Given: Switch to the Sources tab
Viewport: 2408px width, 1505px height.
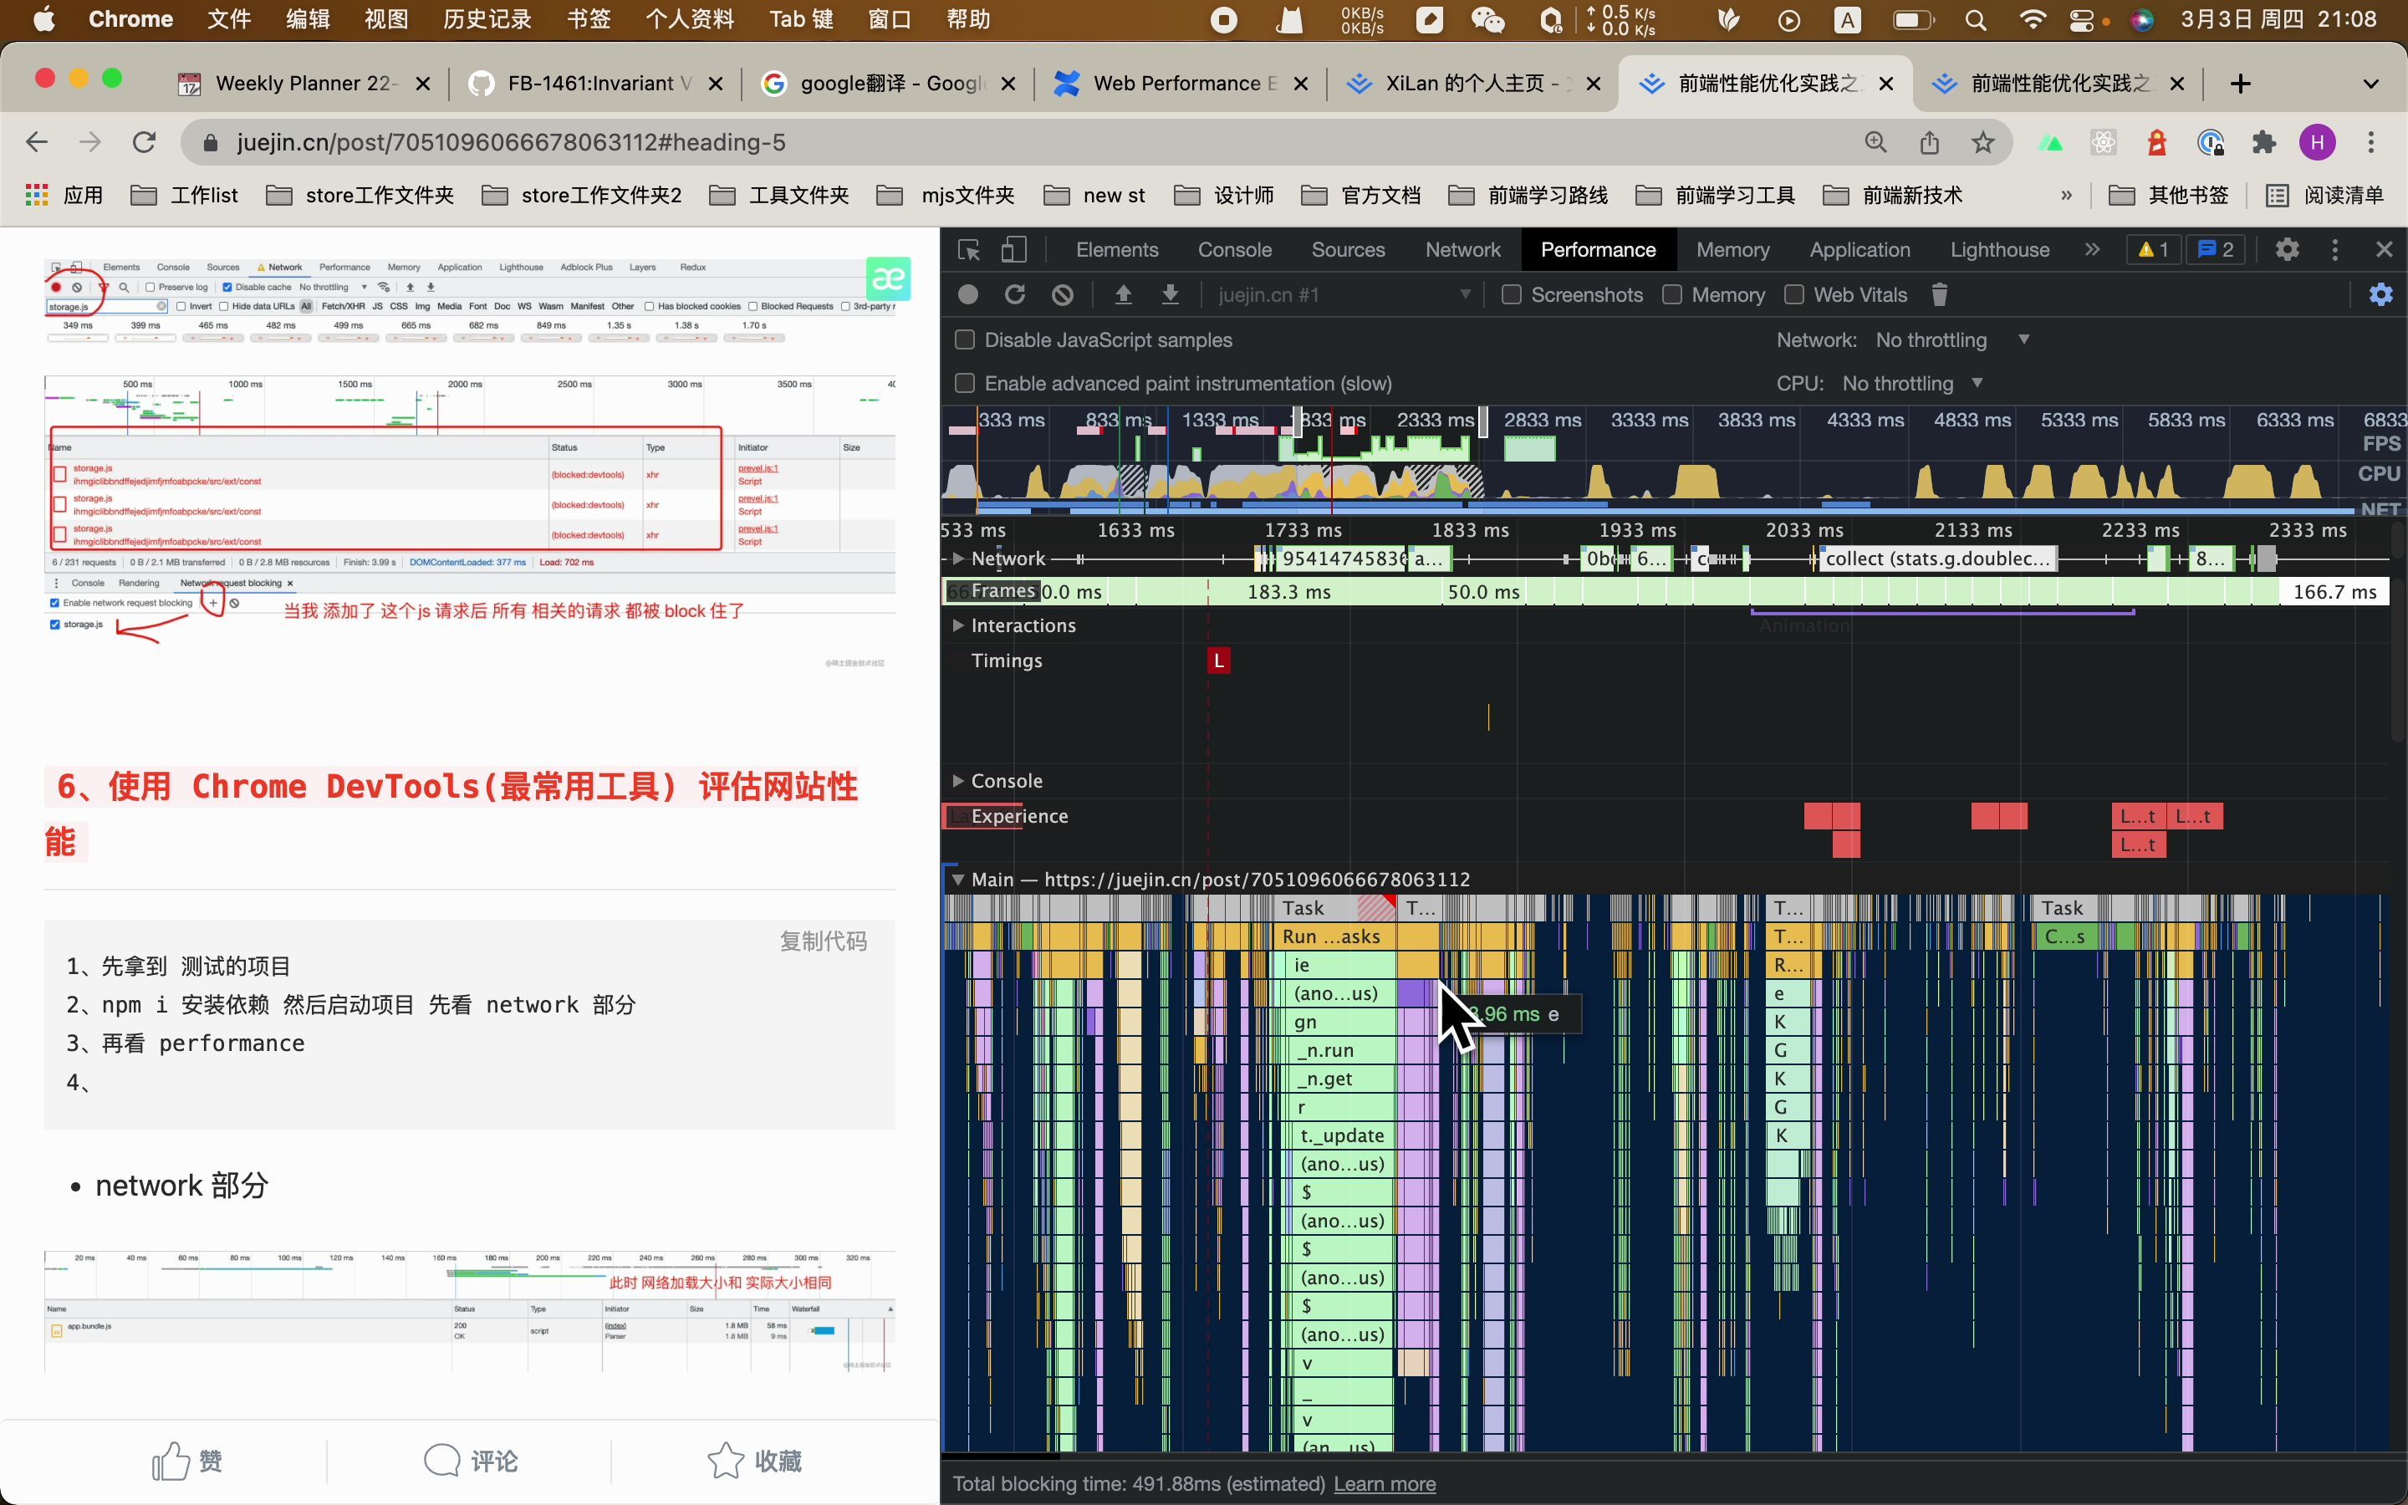Looking at the screenshot, I should [1349, 250].
